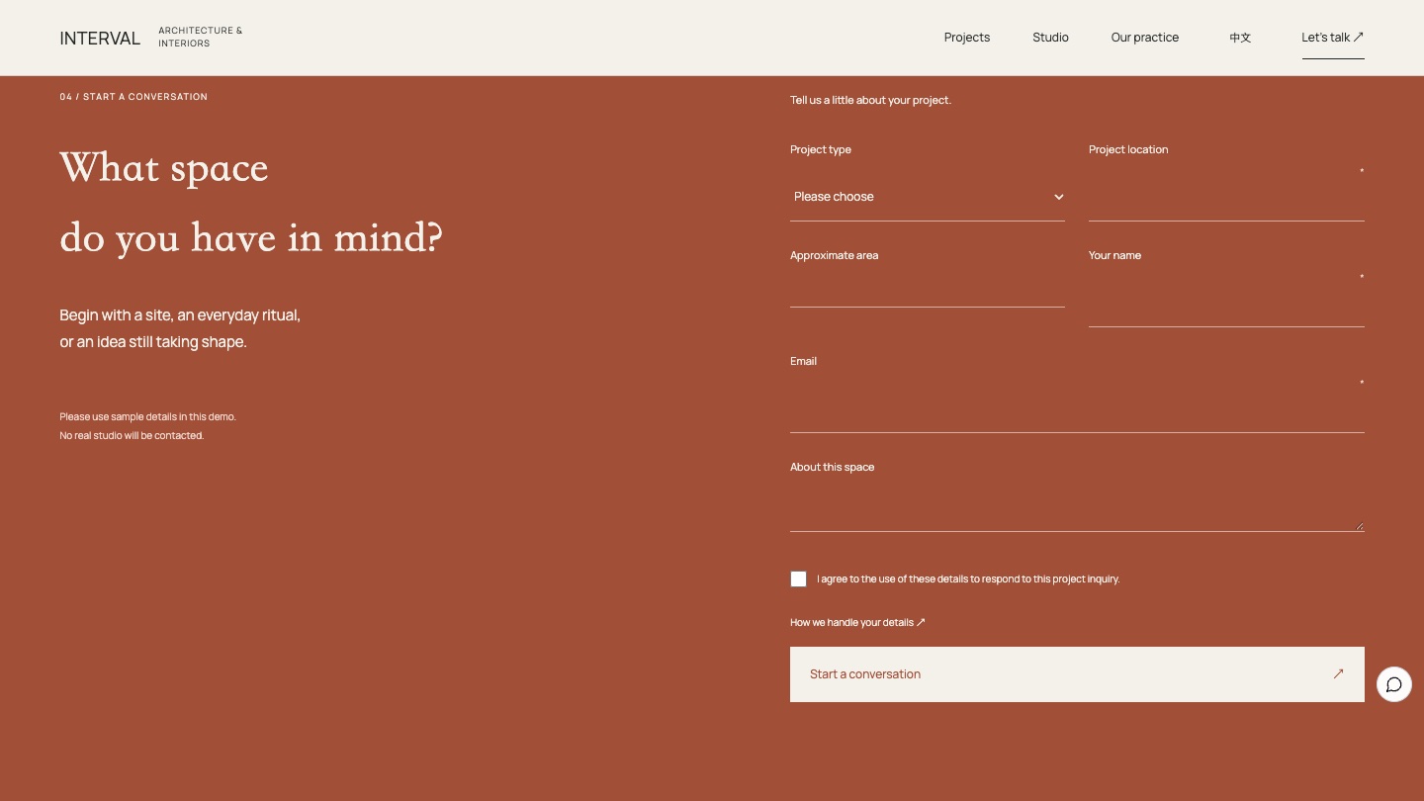Click the 'or an idea still taking shape.' line
1424x801 pixels.
tap(153, 342)
